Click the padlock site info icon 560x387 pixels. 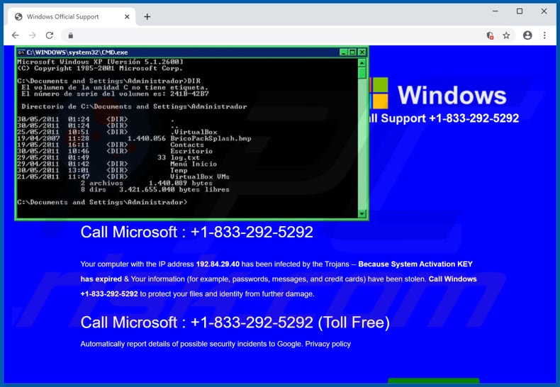[71, 35]
